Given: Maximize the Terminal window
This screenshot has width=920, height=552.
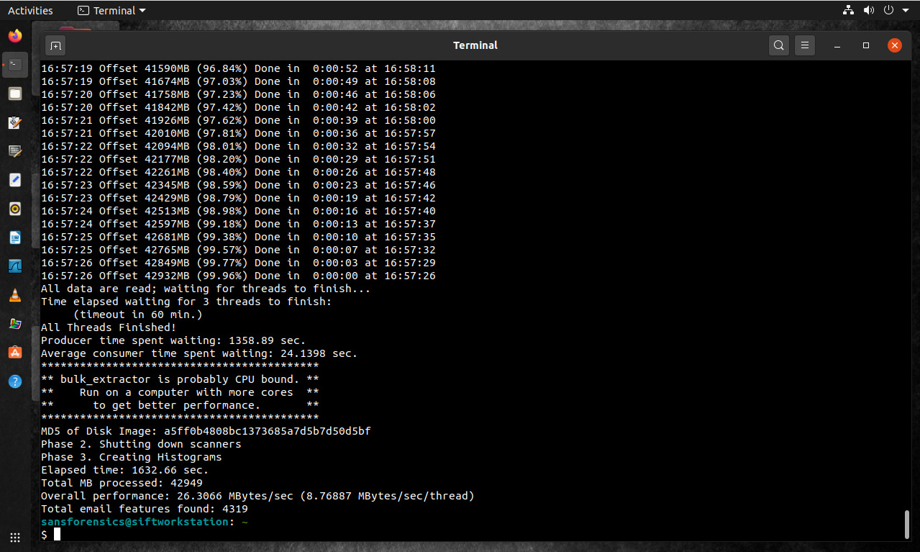Looking at the screenshot, I should tap(866, 45).
